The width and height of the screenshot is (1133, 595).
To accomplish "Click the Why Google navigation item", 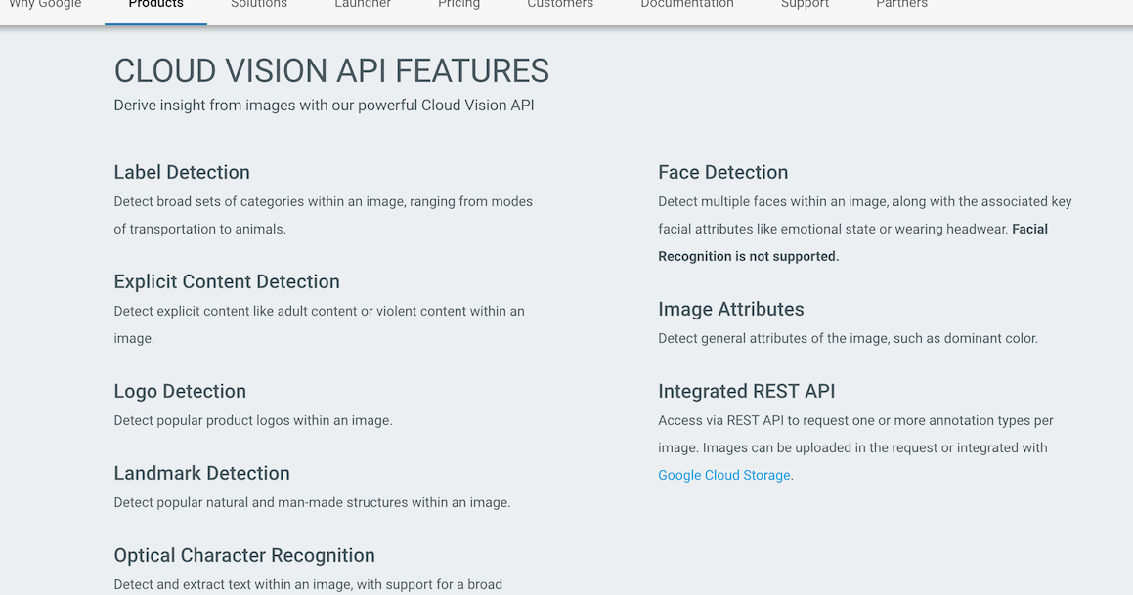I will coord(44,4).
